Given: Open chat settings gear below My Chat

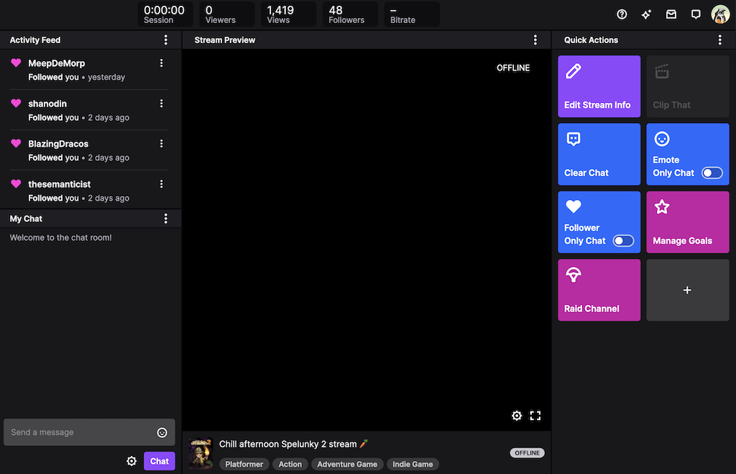Looking at the screenshot, I should pyautogui.click(x=132, y=460).
